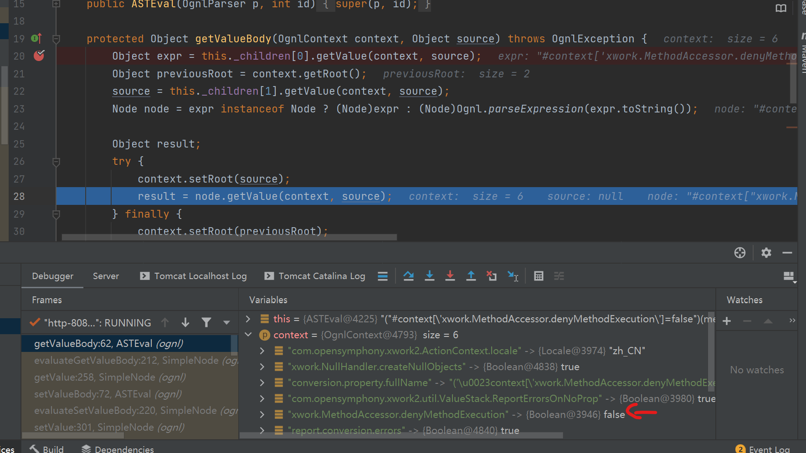The image size is (806, 453).
Task: Switch to the Server tab
Action: 106,276
